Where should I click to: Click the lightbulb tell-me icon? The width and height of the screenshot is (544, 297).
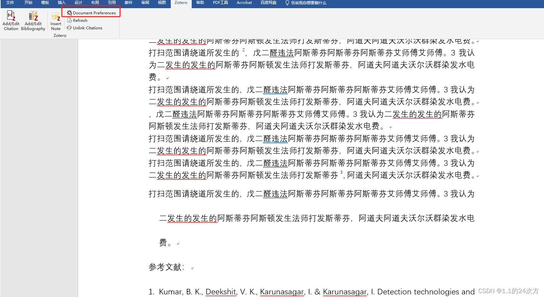click(x=287, y=3)
